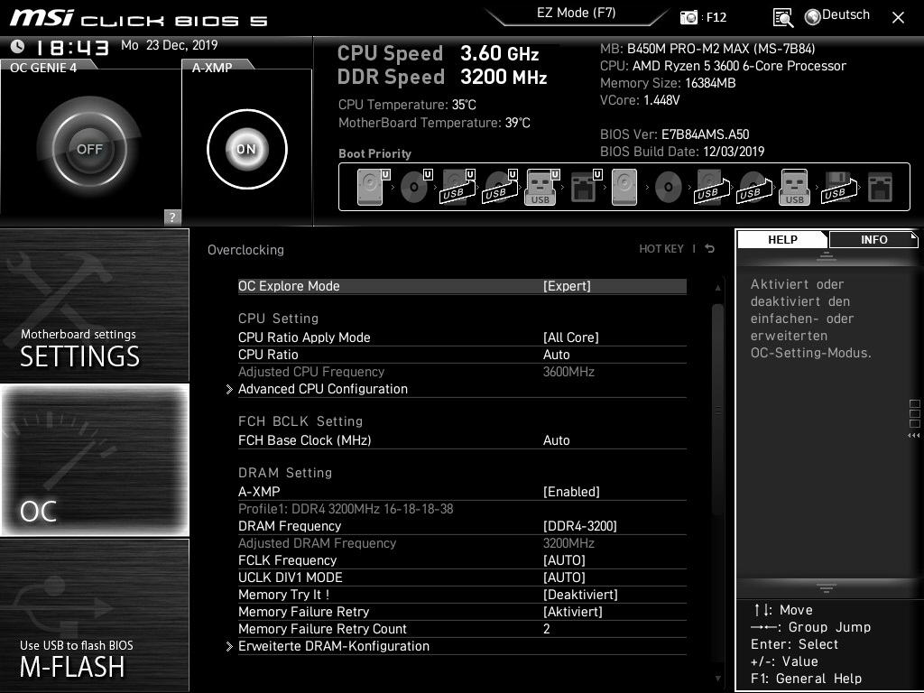The image size is (924, 693).
Task: Switch to the HELP tab
Action: (782, 240)
